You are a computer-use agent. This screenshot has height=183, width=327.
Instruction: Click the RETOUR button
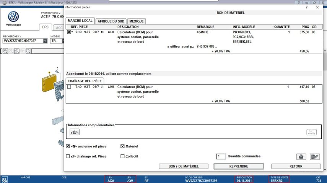pyautogui.click(x=296, y=166)
